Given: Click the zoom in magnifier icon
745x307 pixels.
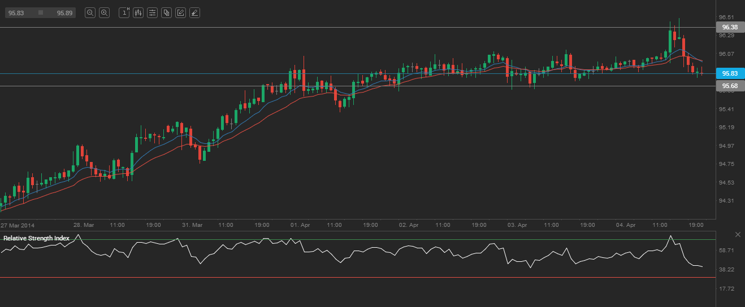Looking at the screenshot, I should click(x=104, y=12).
